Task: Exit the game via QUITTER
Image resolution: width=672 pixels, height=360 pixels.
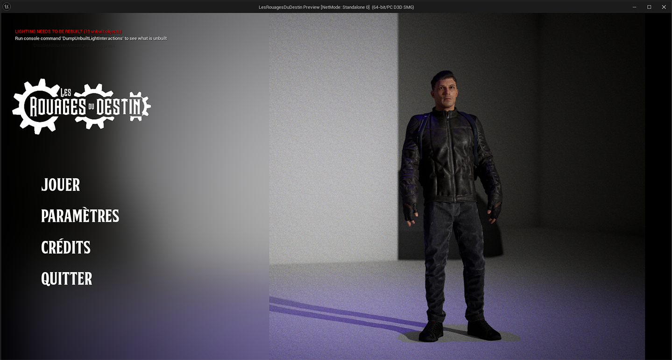Action: (x=67, y=279)
